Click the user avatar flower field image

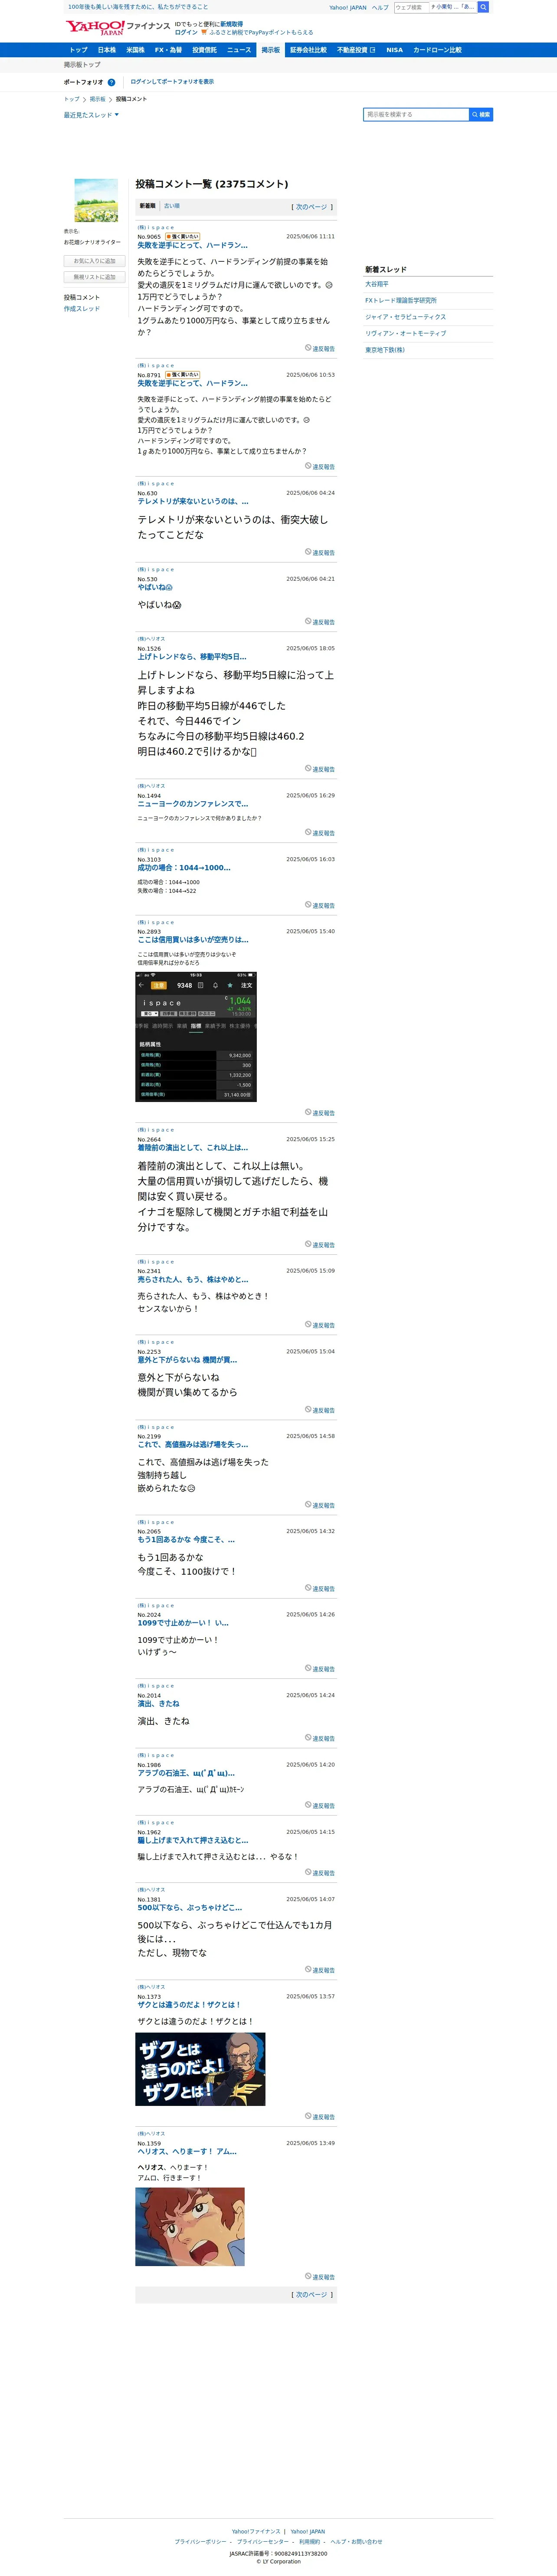coord(96,200)
